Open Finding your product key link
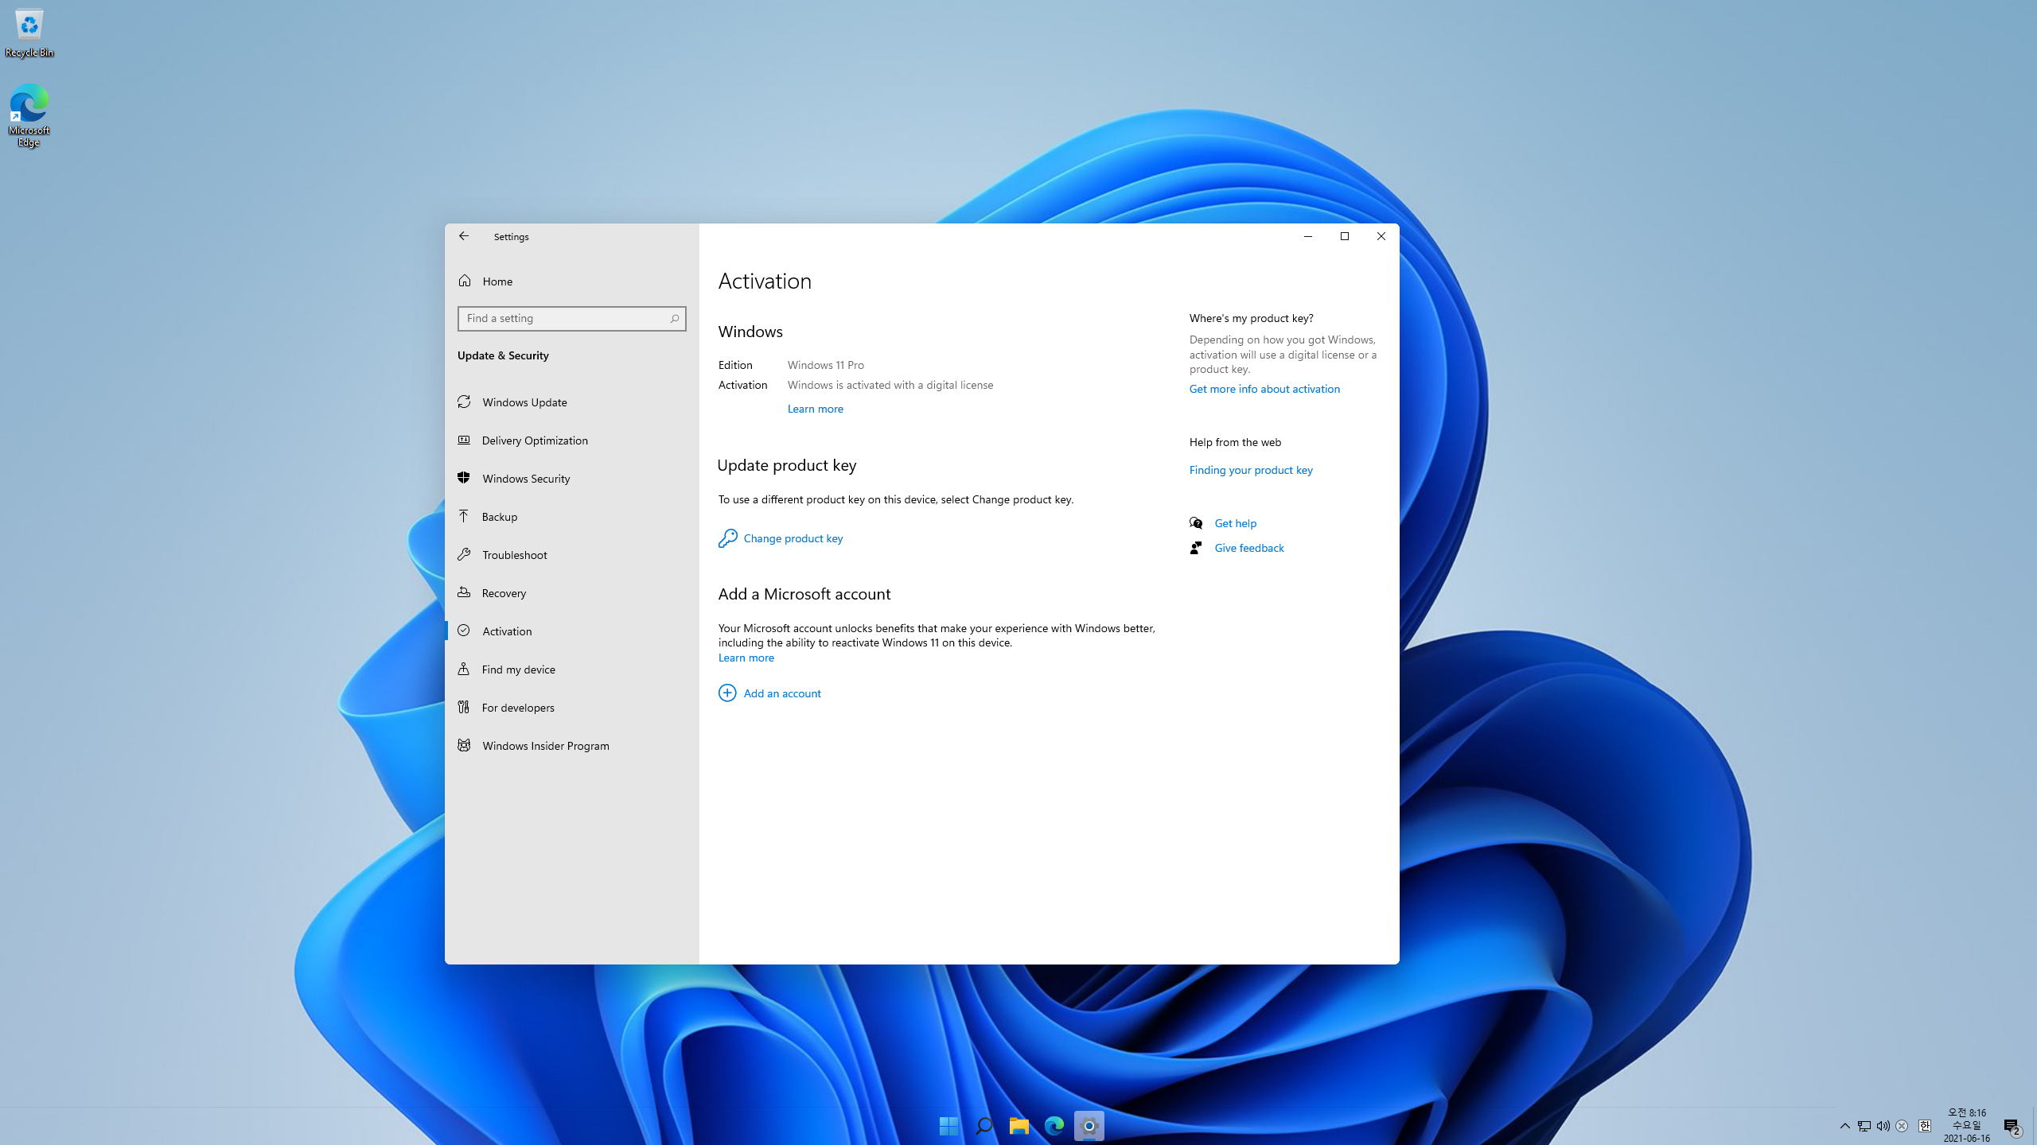The width and height of the screenshot is (2037, 1145). coord(1251,470)
